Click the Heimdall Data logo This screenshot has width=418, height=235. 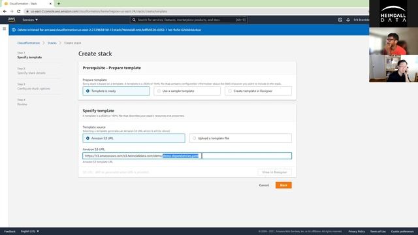pyautogui.click(x=393, y=14)
